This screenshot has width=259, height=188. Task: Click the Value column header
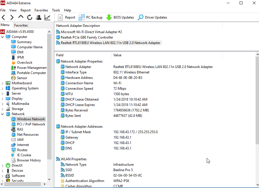117,55
